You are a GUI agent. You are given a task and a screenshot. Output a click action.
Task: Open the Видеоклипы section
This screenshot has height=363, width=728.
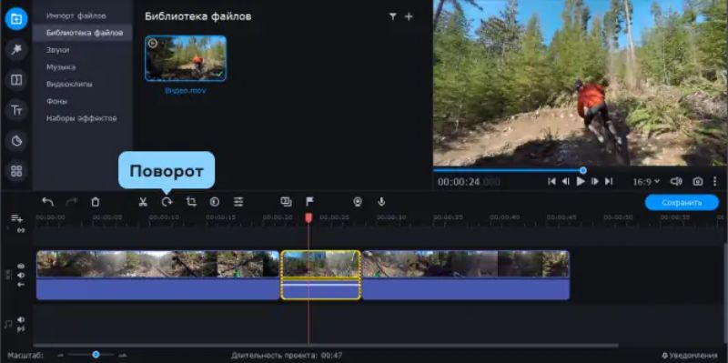tap(69, 84)
